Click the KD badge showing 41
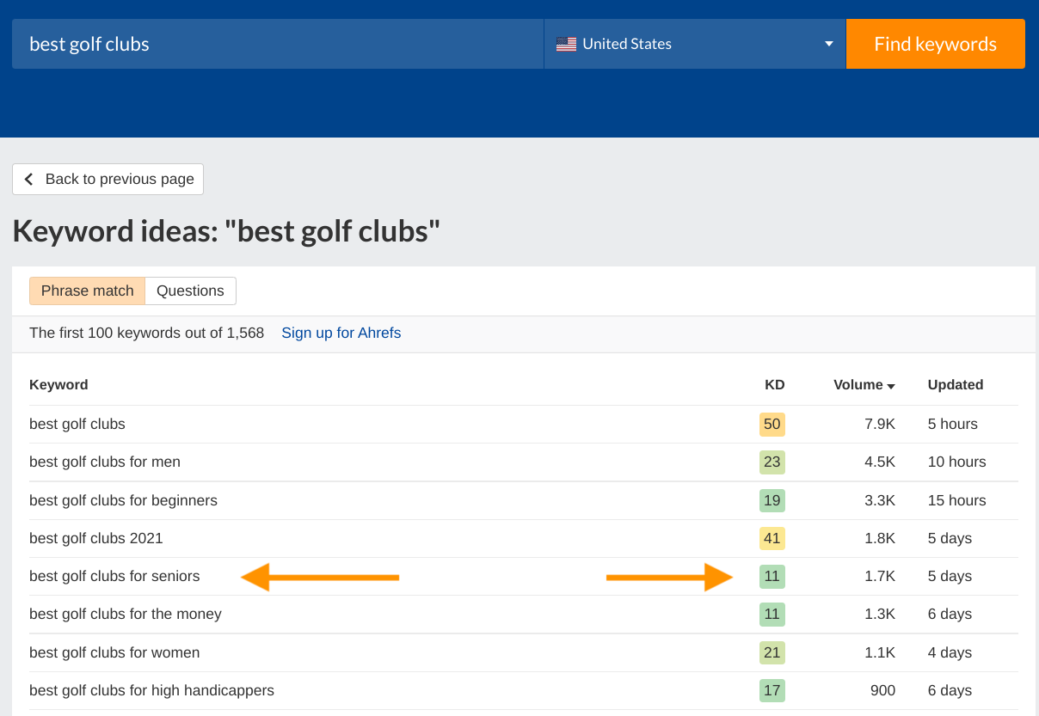1039x716 pixels. click(772, 538)
